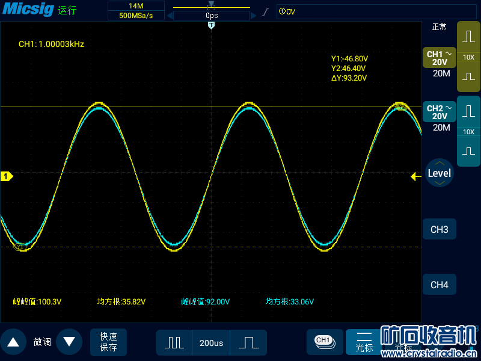Select the channel 1 ground level marker

(7, 176)
